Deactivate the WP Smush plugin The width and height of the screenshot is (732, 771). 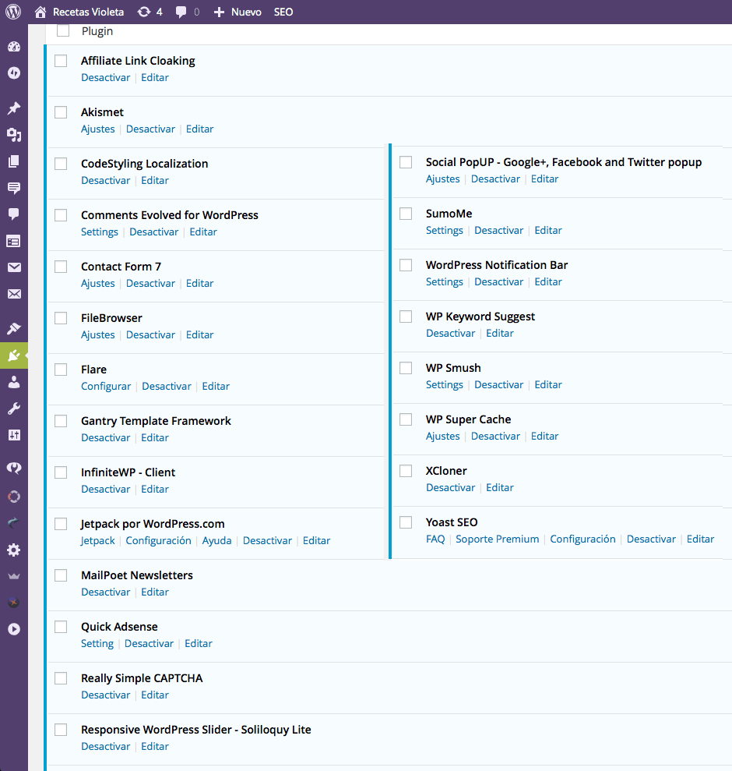point(498,384)
